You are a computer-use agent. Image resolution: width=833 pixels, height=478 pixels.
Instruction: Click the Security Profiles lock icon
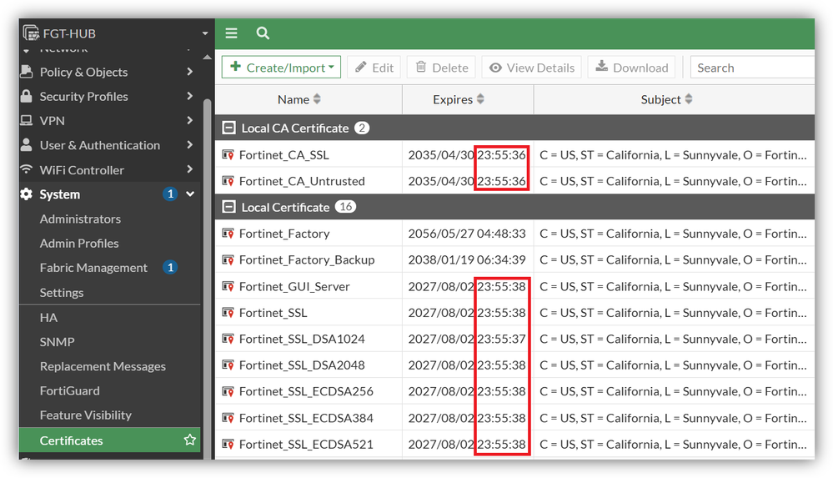pyautogui.click(x=26, y=97)
